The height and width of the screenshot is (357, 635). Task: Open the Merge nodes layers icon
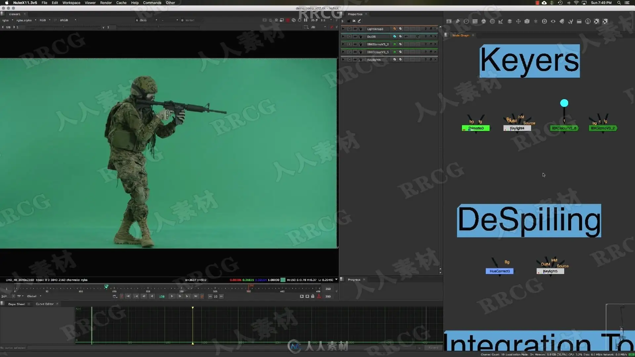[510, 21]
